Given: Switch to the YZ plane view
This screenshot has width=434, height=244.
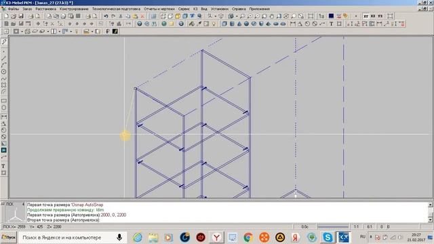Looking at the screenshot, I should (380, 16).
